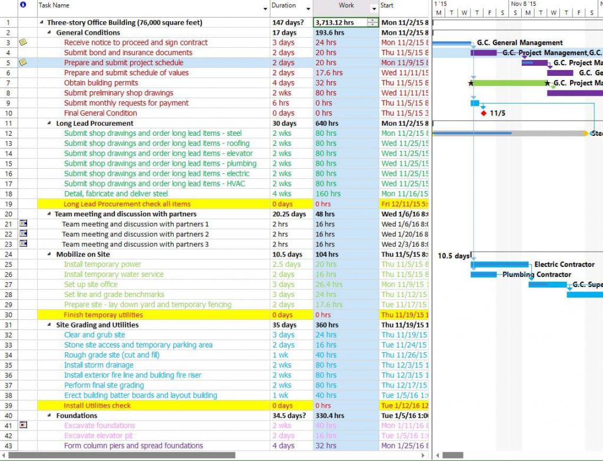Open the Work column dropdown arrow
The height and width of the screenshot is (461, 603).
point(373,9)
